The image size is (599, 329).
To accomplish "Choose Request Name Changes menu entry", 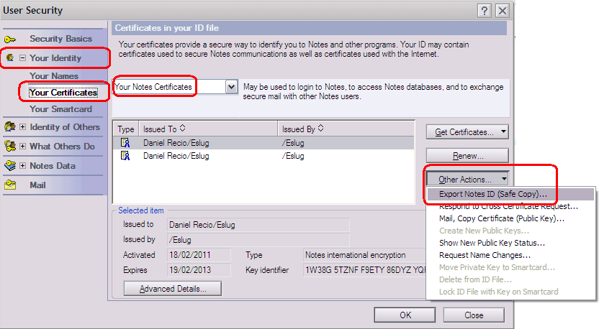I will click(510, 255).
